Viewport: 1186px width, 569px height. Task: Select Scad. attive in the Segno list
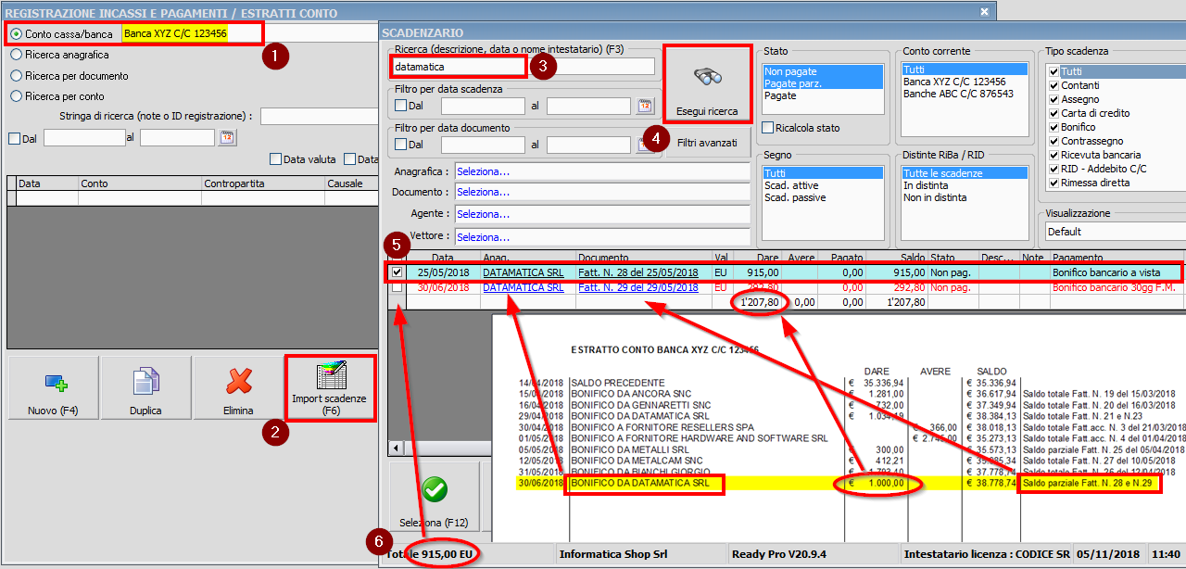(823, 185)
